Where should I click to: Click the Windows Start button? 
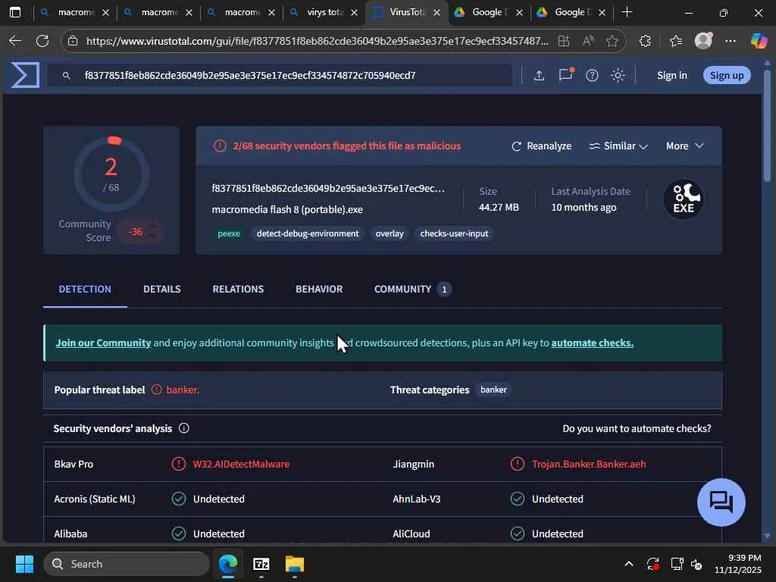pyautogui.click(x=24, y=564)
